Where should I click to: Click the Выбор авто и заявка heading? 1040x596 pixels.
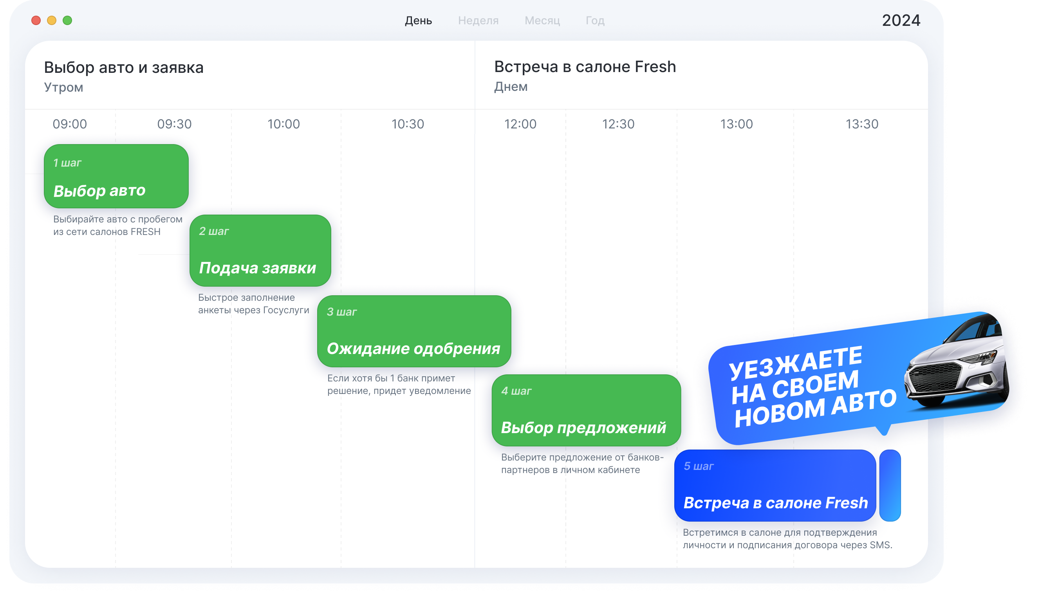point(124,67)
